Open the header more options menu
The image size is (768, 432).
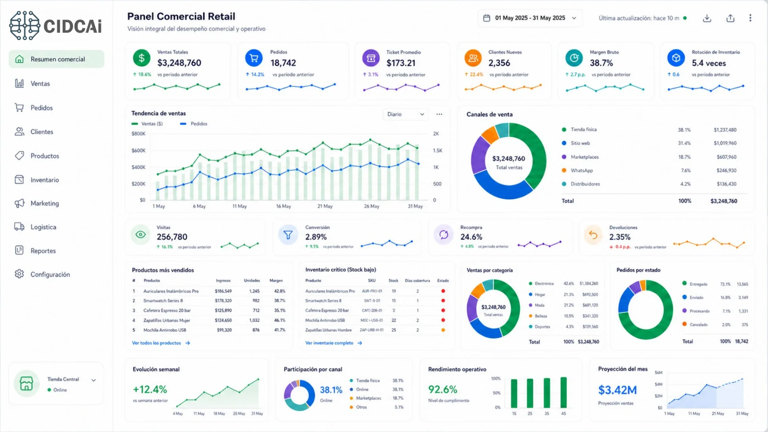(x=750, y=18)
